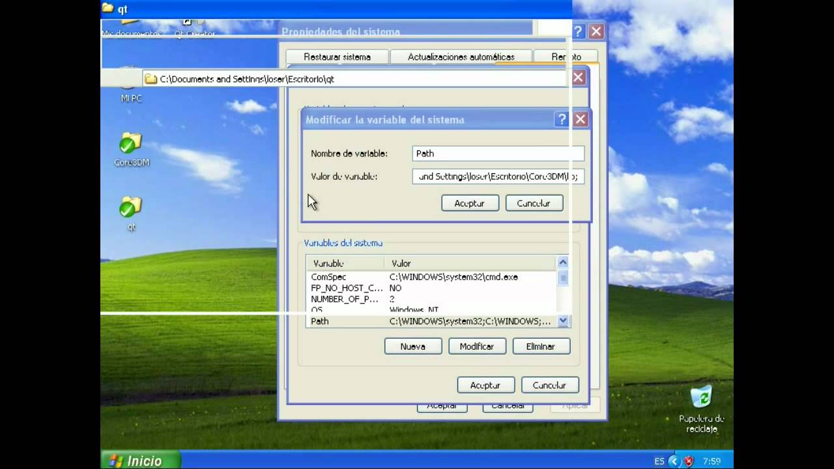Click the Inicio start button
This screenshot has width=834, height=469.
click(x=140, y=460)
